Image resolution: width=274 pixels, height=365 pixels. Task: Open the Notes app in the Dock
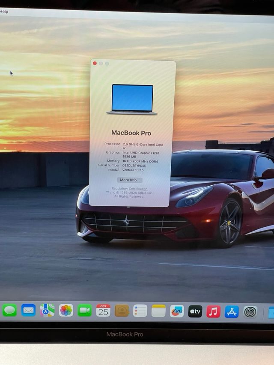(158, 311)
